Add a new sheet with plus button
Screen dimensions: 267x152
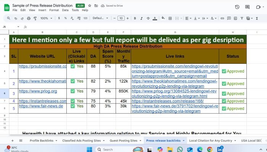(x=13, y=141)
